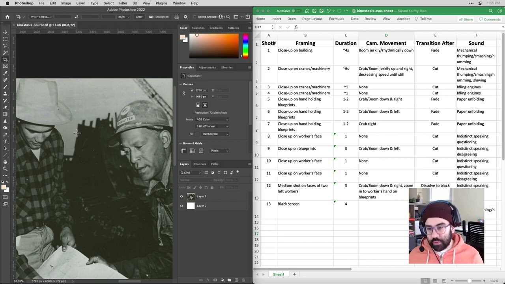
Task: Click the Excel home icon in title bar
Action: click(x=307, y=11)
